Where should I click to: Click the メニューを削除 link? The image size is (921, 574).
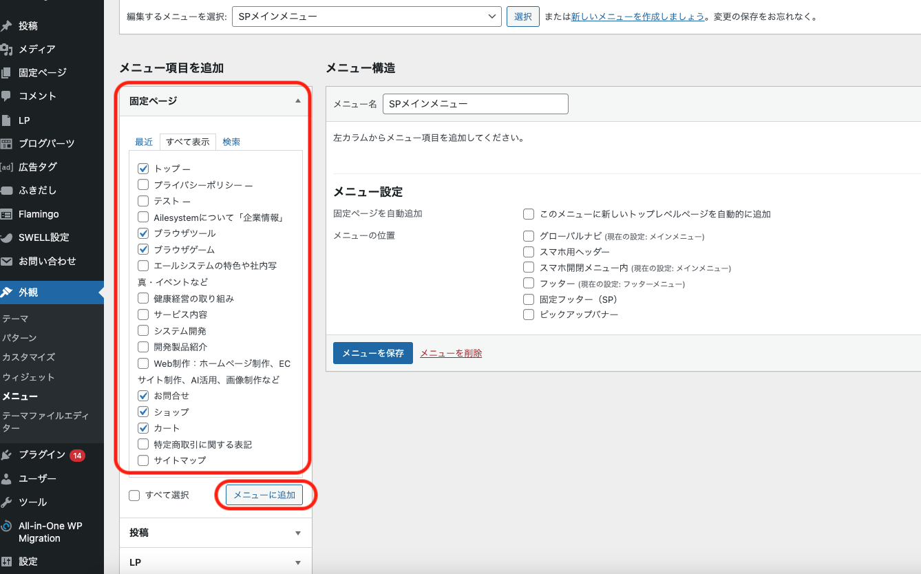click(451, 353)
